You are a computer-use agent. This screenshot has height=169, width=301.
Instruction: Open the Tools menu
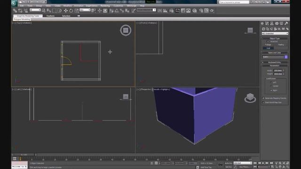(x=30, y=6)
